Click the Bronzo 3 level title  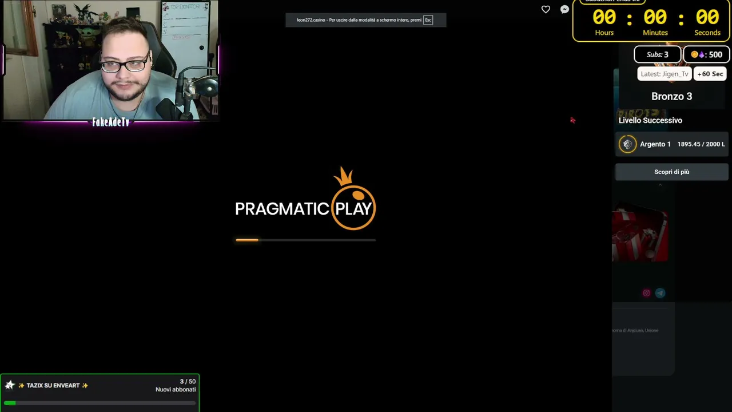click(671, 96)
